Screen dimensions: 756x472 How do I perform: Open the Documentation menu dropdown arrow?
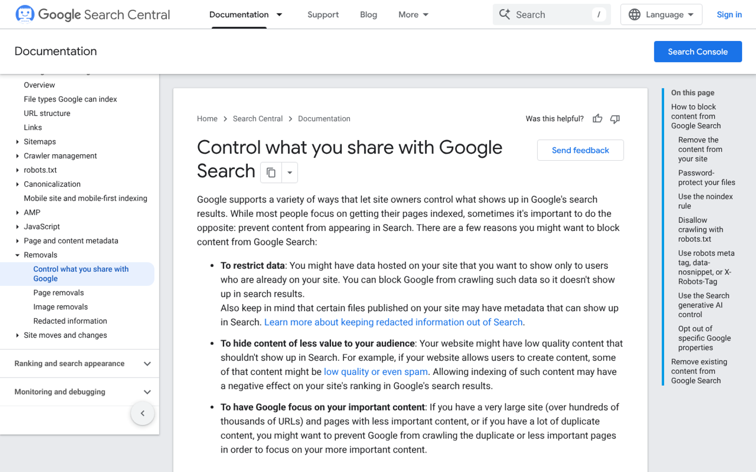(x=279, y=15)
